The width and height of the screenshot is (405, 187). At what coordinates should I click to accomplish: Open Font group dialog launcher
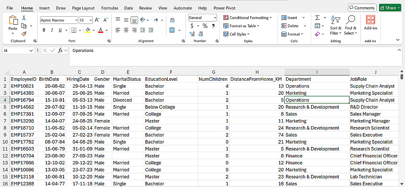[109, 41]
